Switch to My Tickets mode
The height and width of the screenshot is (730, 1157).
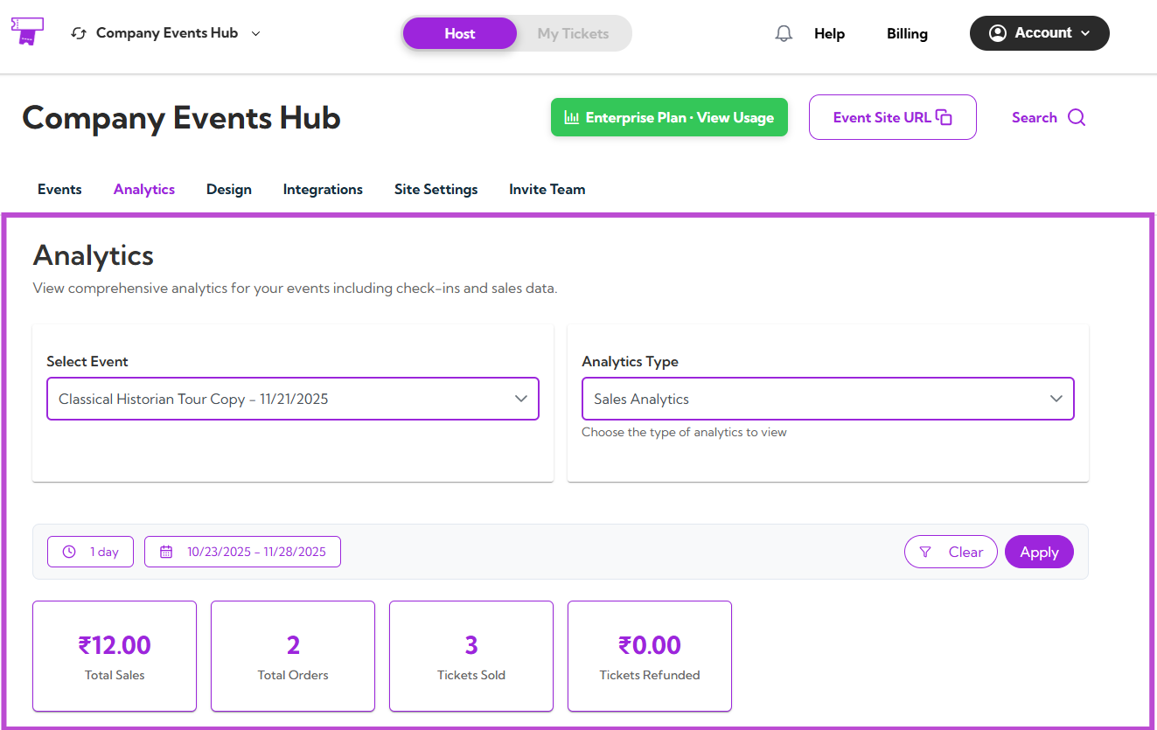click(x=573, y=33)
